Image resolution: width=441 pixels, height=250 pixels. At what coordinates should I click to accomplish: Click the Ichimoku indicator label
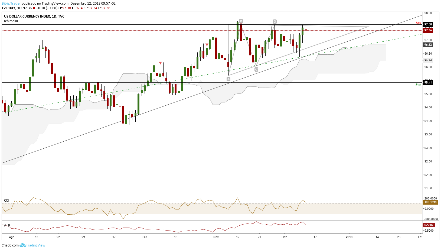click(11, 21)
